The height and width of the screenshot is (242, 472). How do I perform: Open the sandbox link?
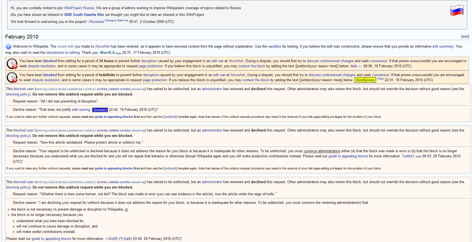tap(275, 47)
